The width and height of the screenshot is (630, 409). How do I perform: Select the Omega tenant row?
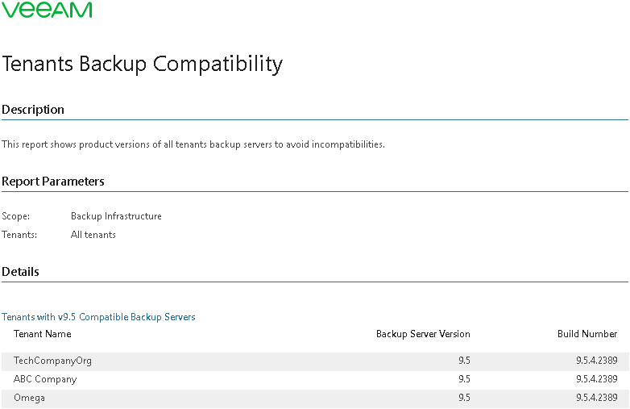[315, 399]
